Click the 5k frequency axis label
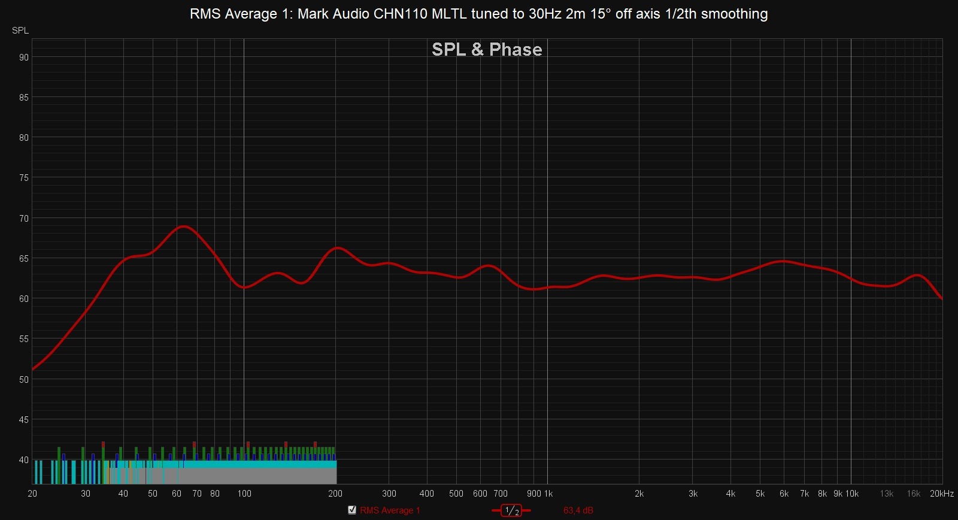The width and height of the screenshot is (958, 520). (x=760, y=494)
